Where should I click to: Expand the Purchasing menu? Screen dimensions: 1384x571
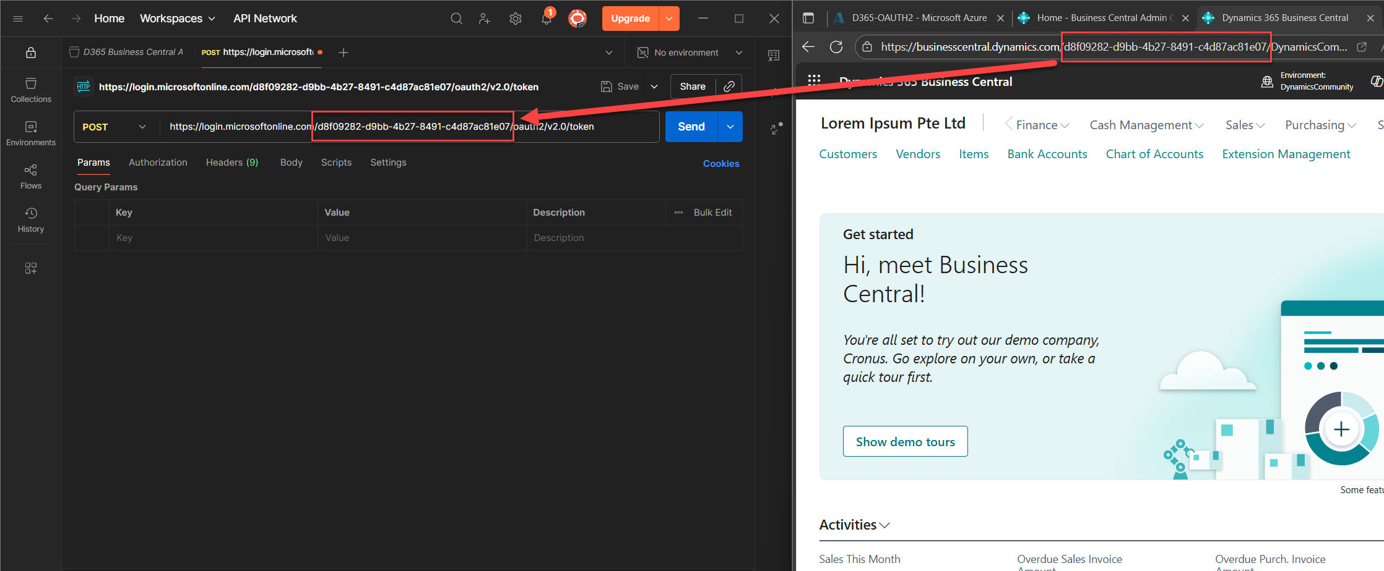[x=1320, y=125]
